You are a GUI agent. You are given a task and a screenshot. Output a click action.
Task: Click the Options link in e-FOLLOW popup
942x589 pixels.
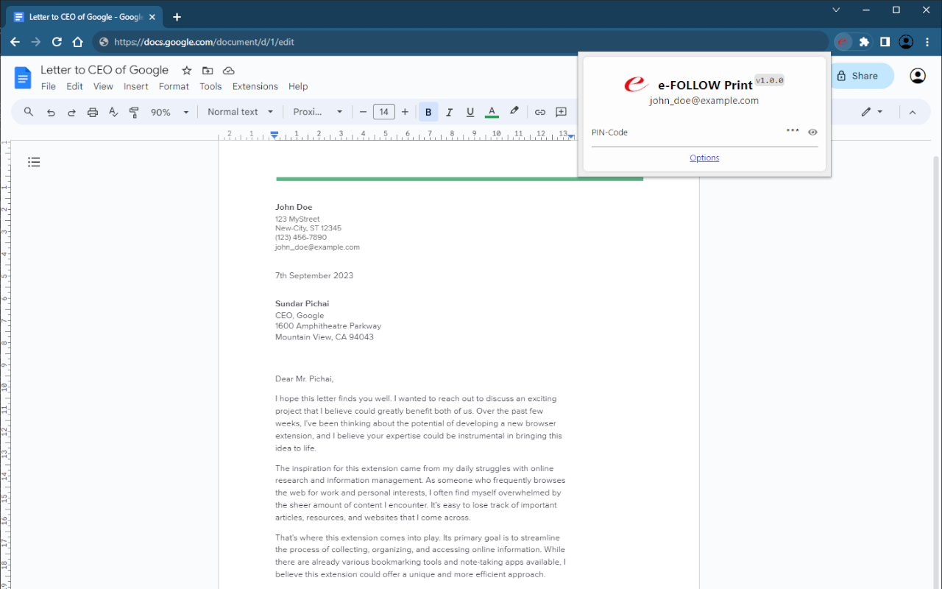pos(704,158)
